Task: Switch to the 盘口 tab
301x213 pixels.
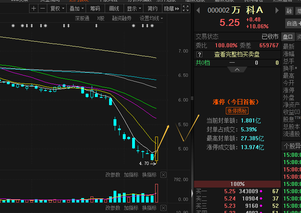Action: click(x=288, y=37)
